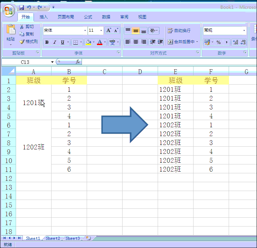
Task: Switch to the 开始 ribbon tab
Action: point(26,17)
